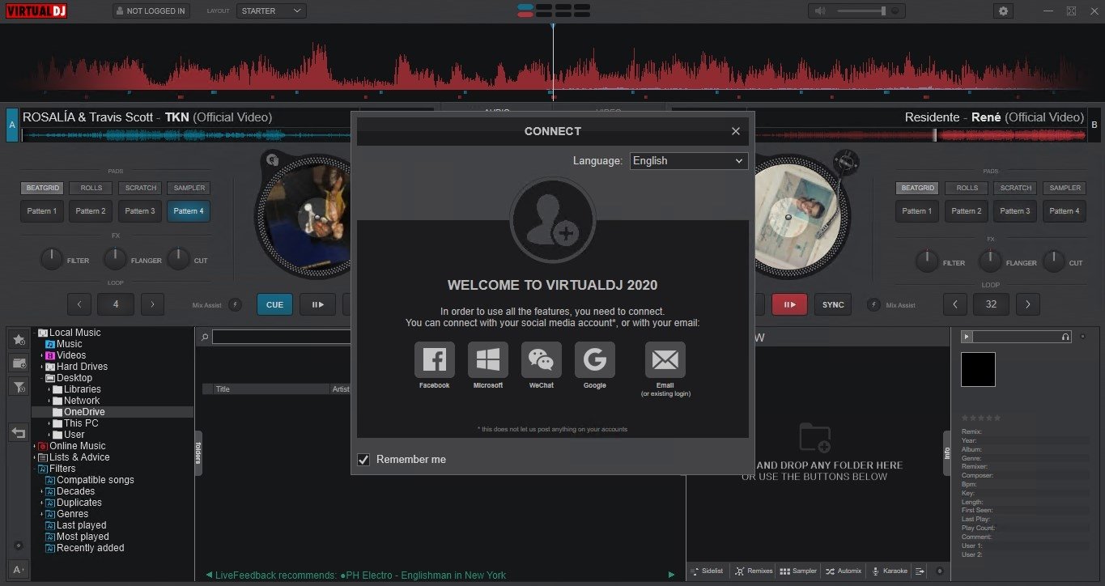Click the left deck CUE button
This screenshot has width=1105, height=586.
tap(275, 304)
